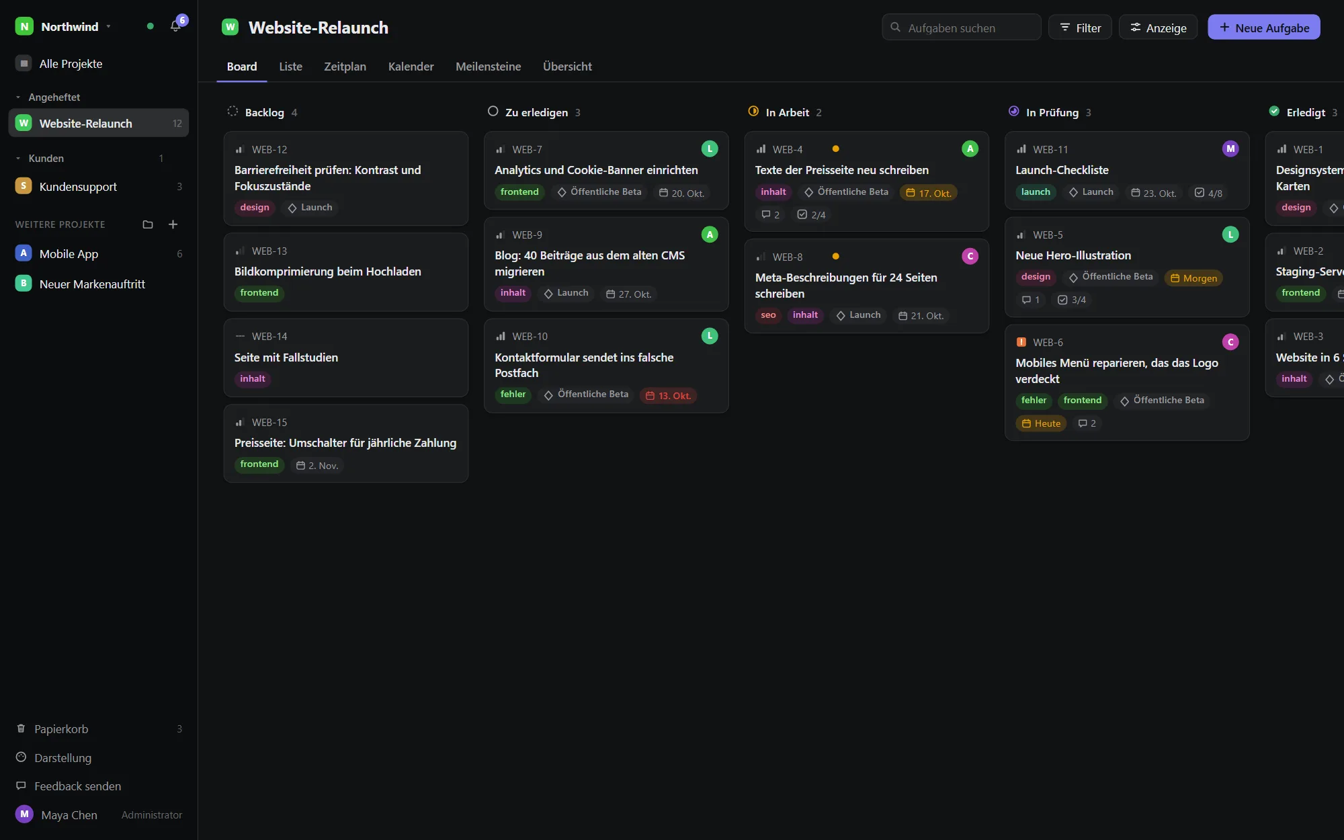
Task: Click the Zu erledigen circle status icon
Action: [493, 112]
